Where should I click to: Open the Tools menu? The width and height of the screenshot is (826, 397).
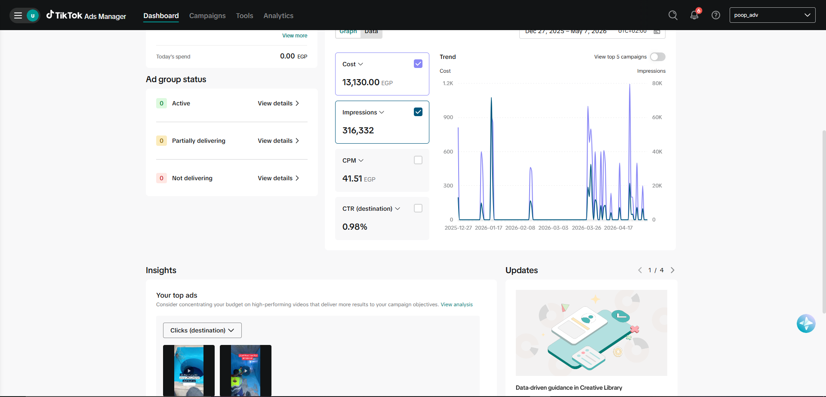[244, 16]
